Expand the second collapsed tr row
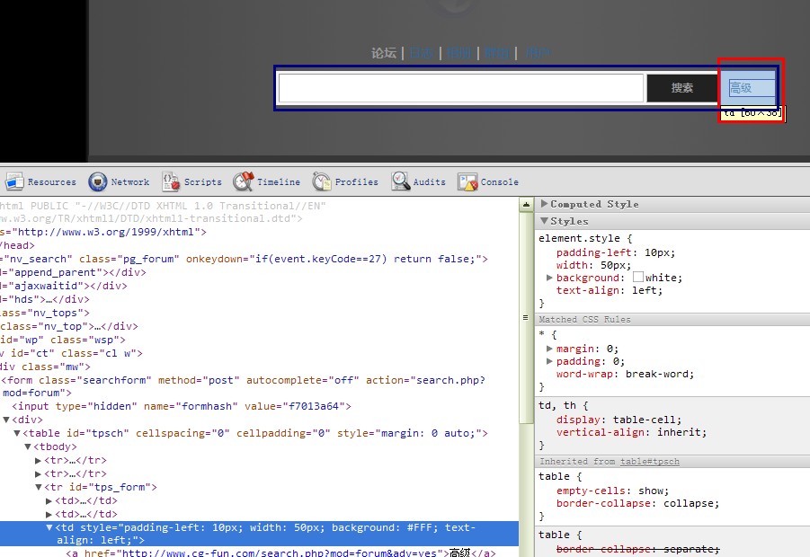This screenshot has height=557, width=810. pos(39,473)
